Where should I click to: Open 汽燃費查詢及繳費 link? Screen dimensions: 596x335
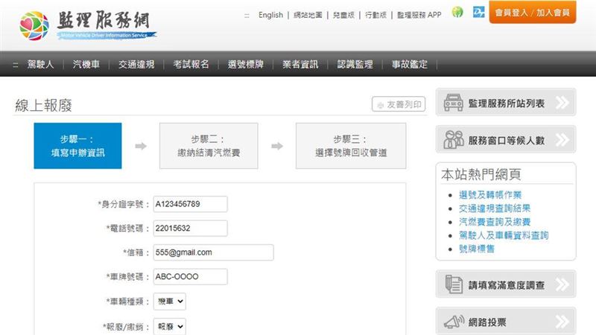point(495,222)
